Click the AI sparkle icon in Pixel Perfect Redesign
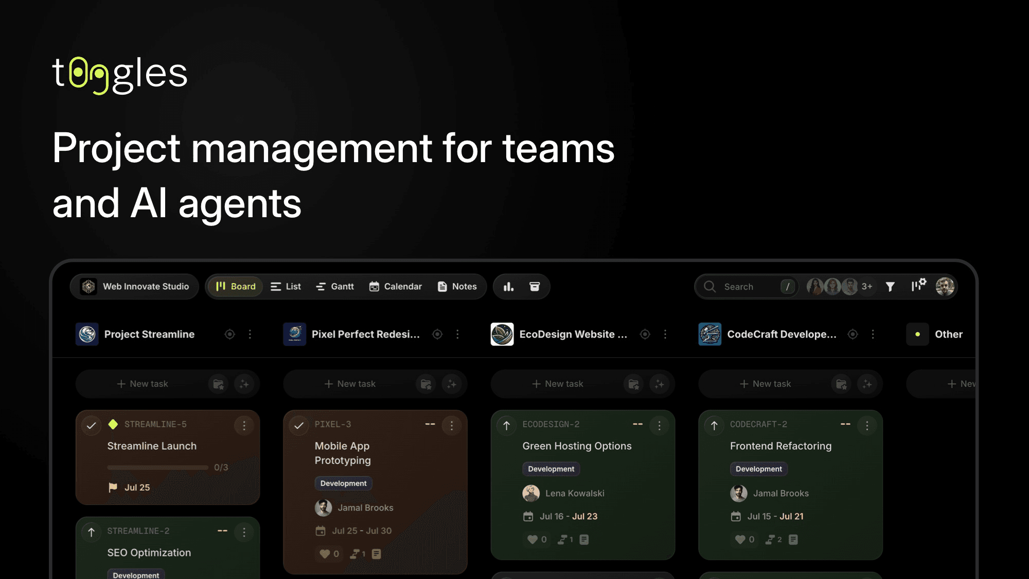The width and height of the screenshot is (1029, 579). click(x=452, y=384)
